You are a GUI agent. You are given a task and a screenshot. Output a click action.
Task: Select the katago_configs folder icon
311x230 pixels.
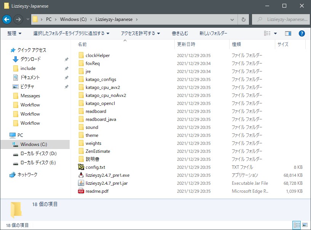pos(81,79)
